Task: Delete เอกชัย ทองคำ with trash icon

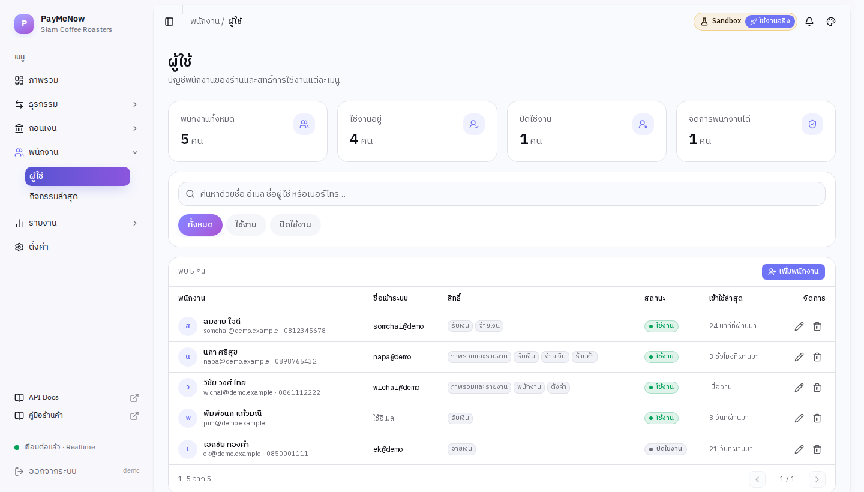Action: [x=817, y=449]
